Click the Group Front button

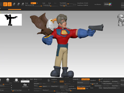coord(55,86)
